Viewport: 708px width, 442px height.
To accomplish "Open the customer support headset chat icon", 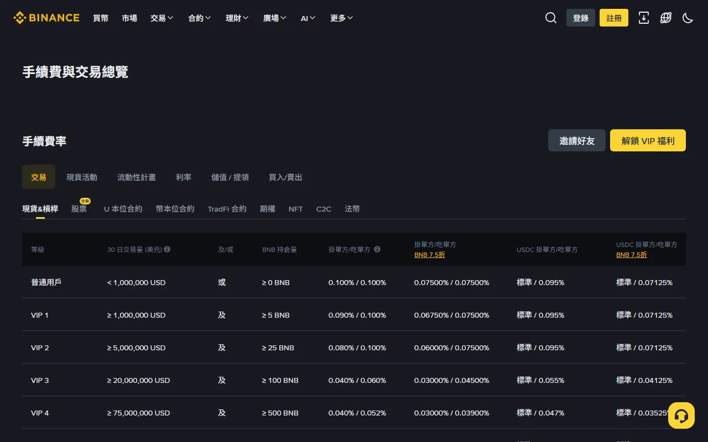I will (681, 415).
